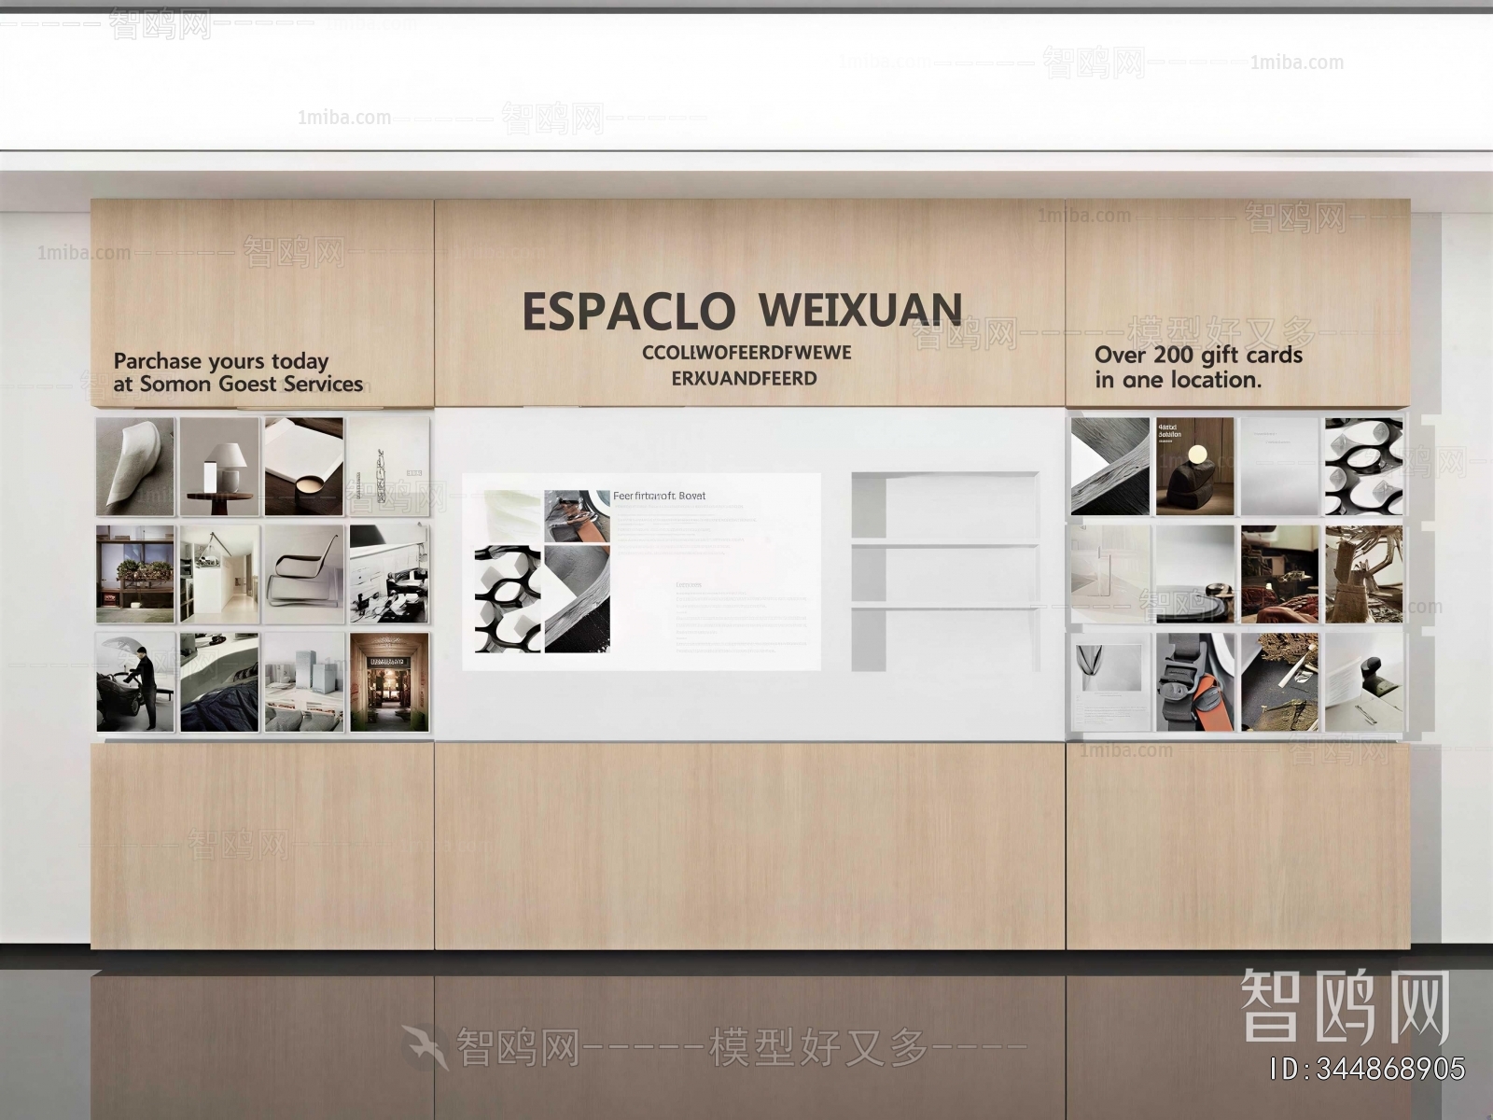This screenshot has height=1120, width=1493.
Task: Click the ID 344868905 label
Action: [x=1367, y=1069]
